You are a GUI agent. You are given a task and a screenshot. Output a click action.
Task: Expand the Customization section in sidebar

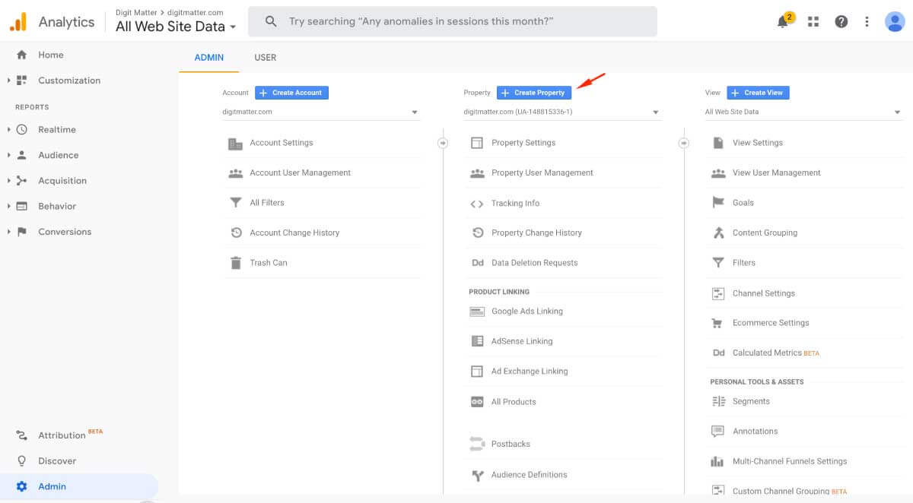click(x=68, y=80)
